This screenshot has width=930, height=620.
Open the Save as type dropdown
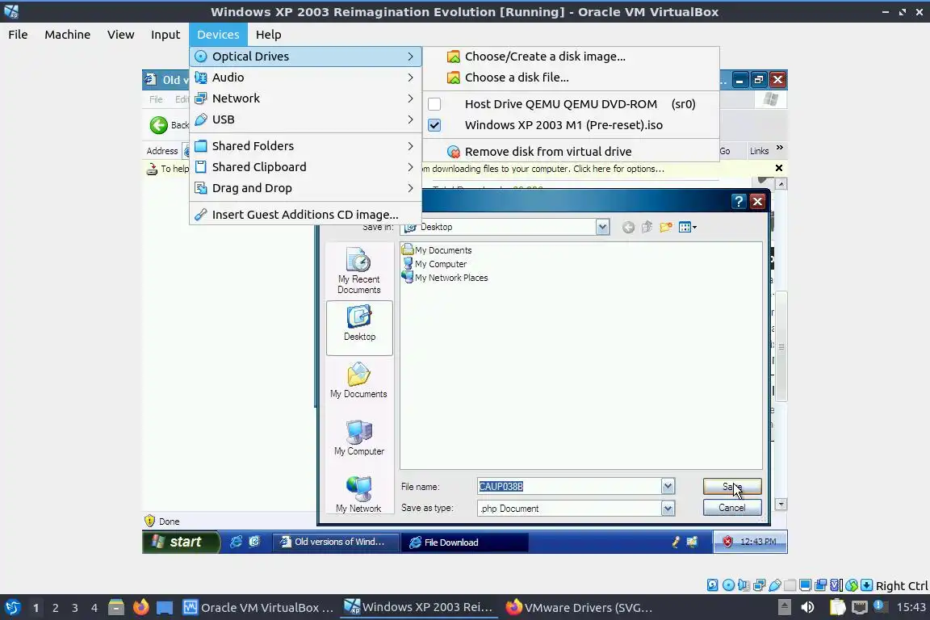coord(668,509)
